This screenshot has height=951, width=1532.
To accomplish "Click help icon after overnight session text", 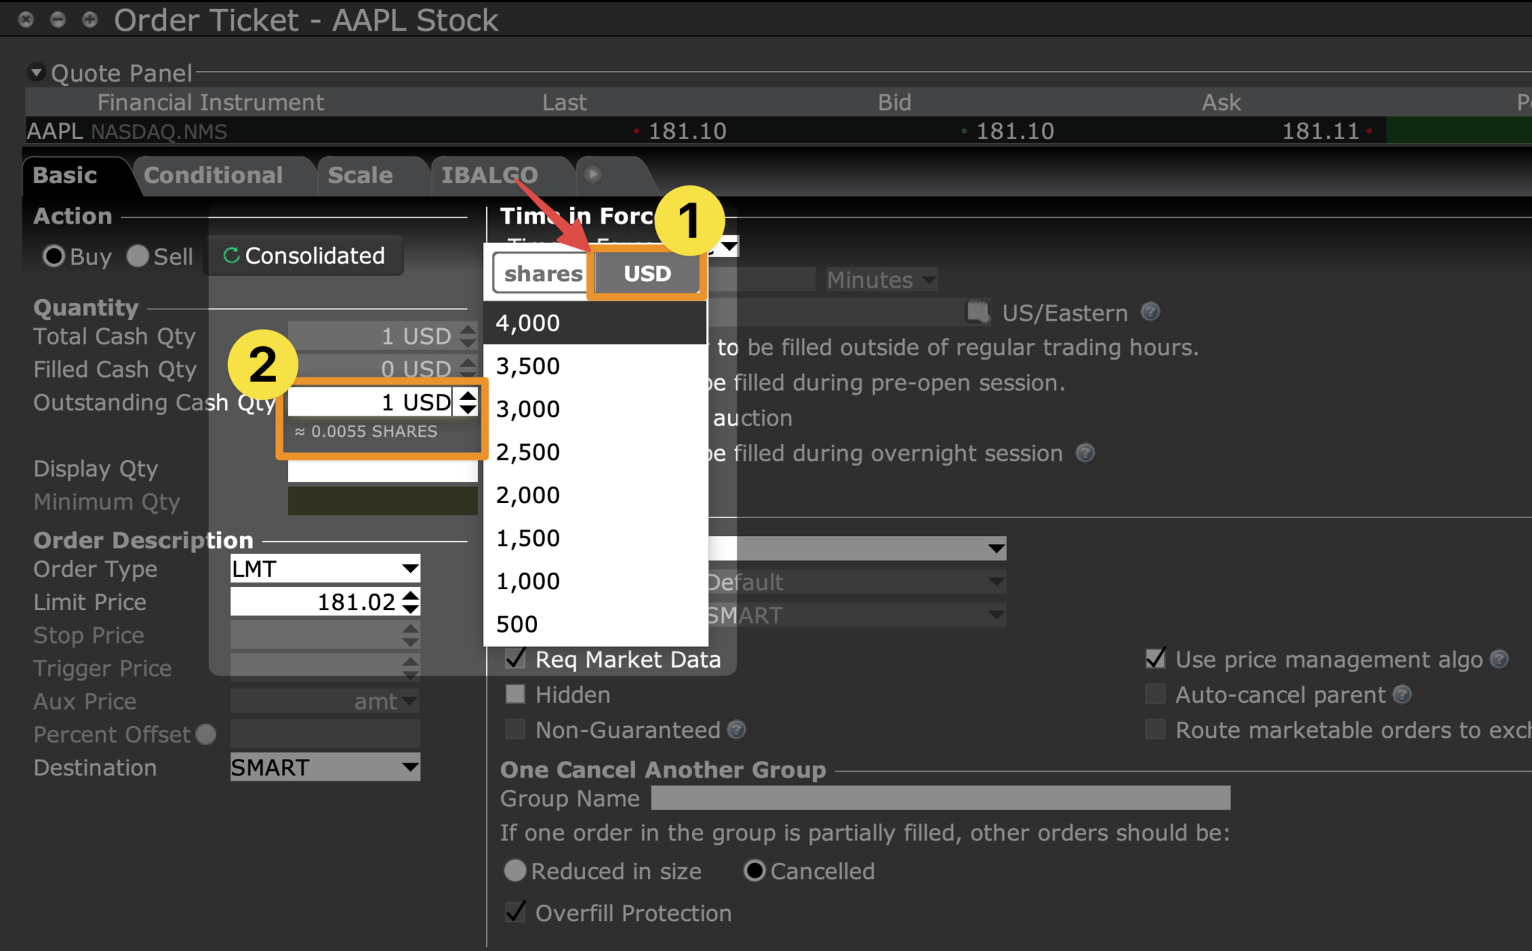I will click(x=1085, y=453).
